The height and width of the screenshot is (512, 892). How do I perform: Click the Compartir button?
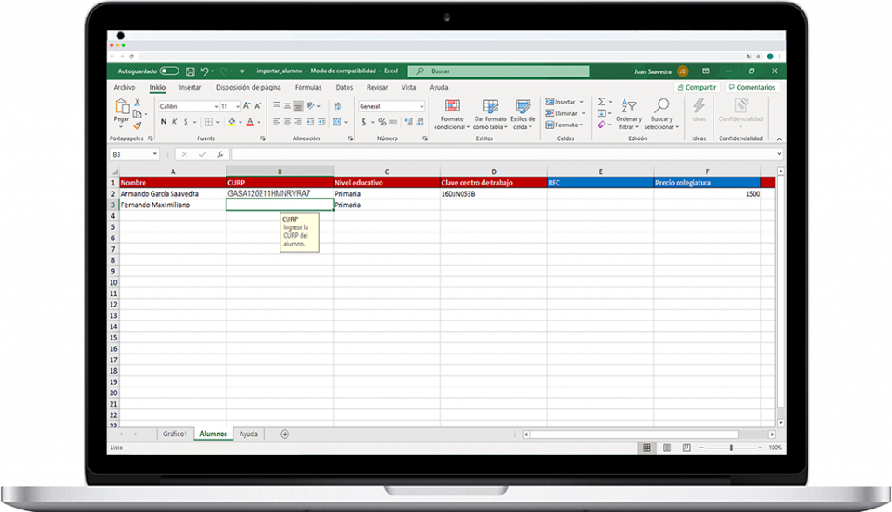696,87
